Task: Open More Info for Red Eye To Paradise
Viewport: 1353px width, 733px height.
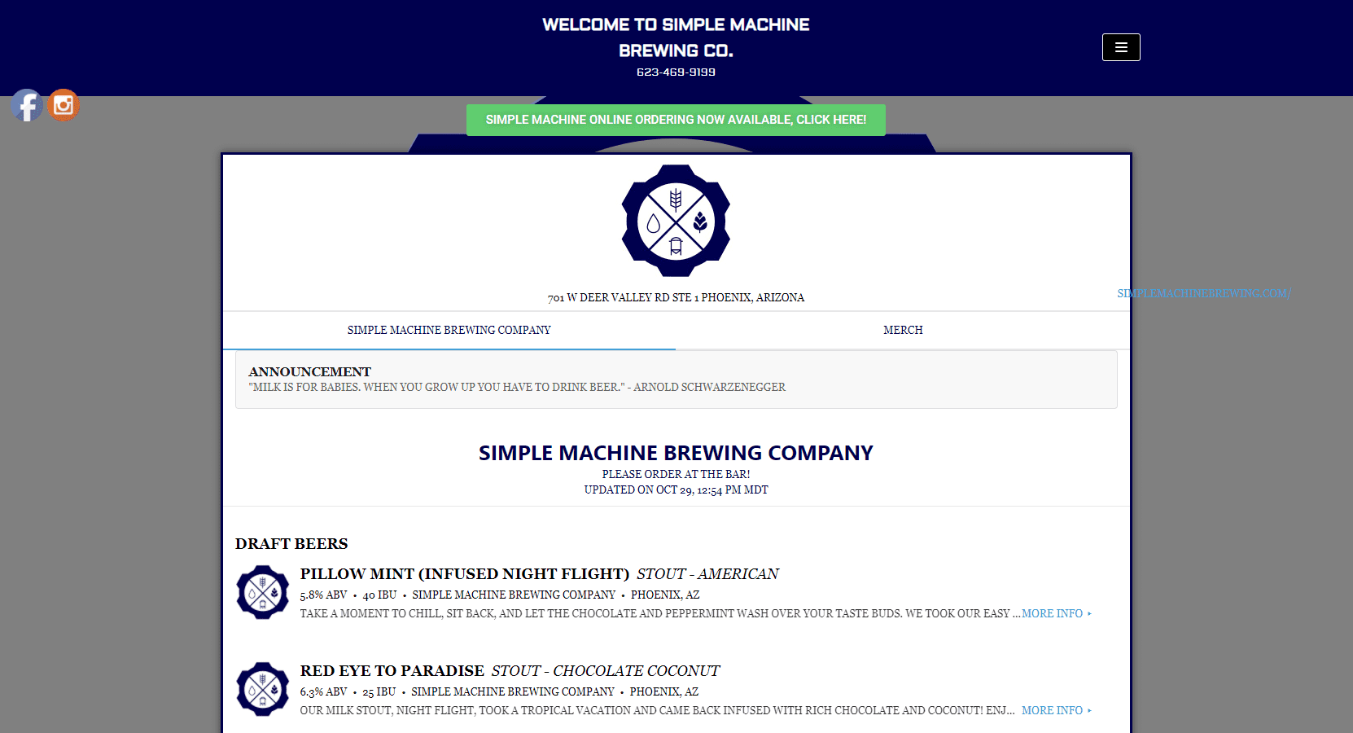Action: pyautogui.click(x=1057, y=710)
